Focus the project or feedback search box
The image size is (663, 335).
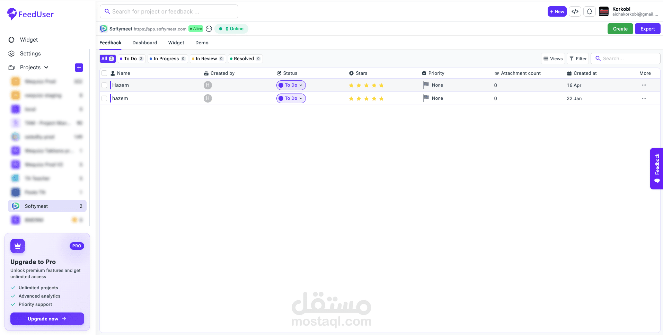(169, 11)
